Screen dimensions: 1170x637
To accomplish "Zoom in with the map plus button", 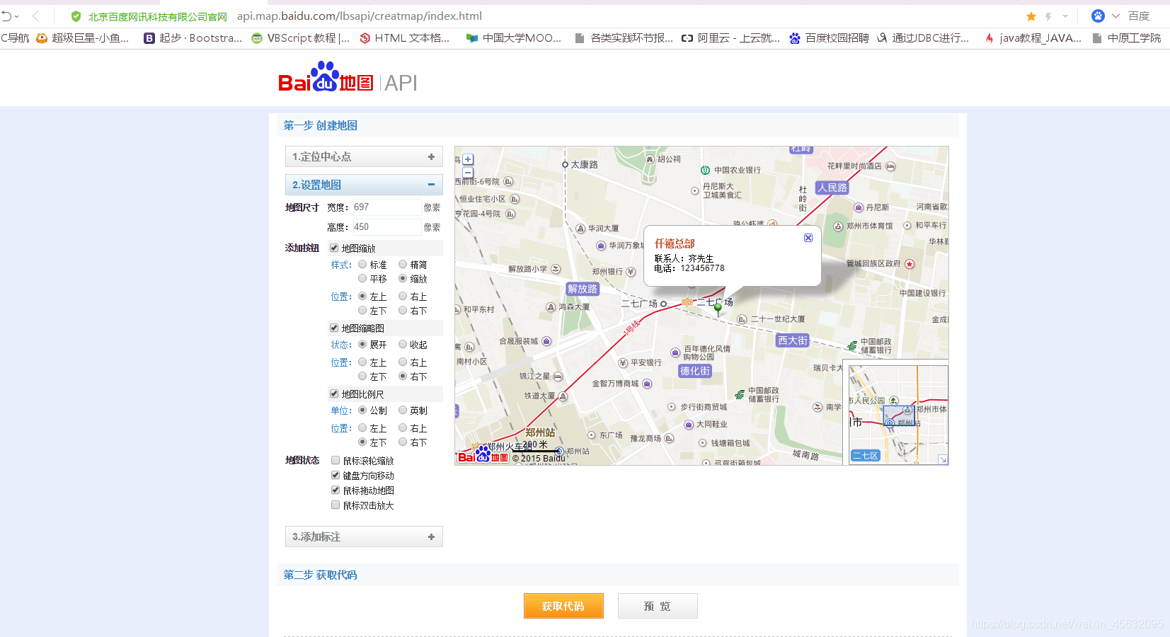I will coord(468,159).
